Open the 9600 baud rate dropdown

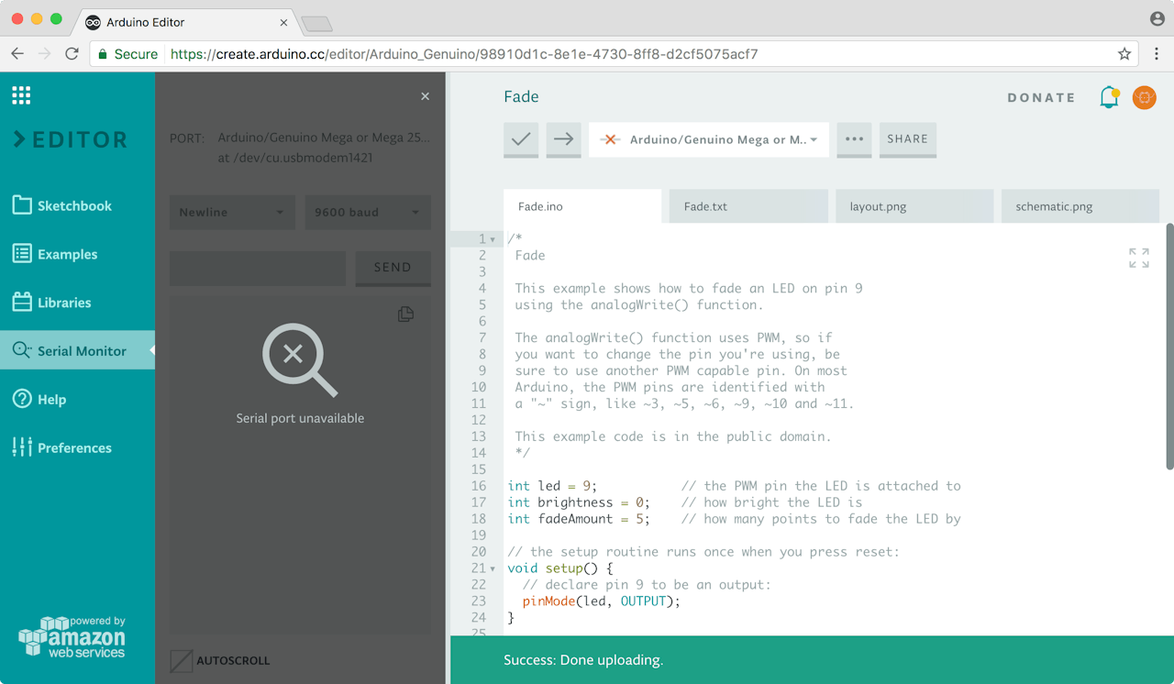pyautogui.click(x=367, y=212)
